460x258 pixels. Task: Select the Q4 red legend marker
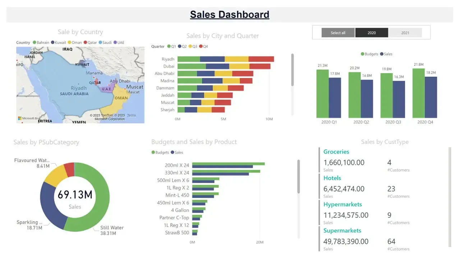pos(201,47)
